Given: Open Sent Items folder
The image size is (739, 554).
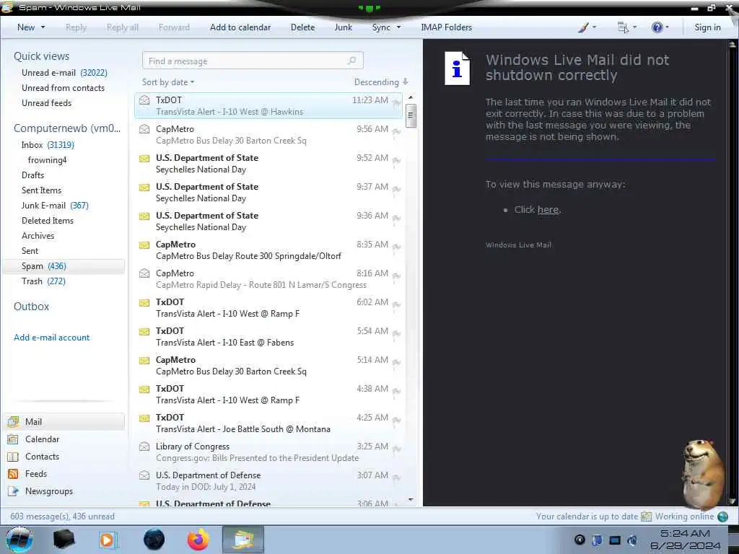Looking at the screenshot, I should [41, 190].
